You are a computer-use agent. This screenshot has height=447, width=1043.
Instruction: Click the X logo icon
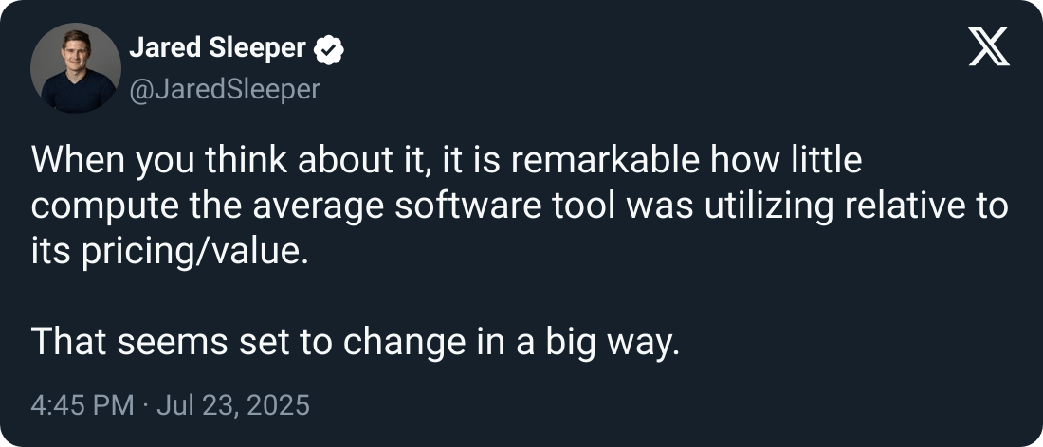988,47
